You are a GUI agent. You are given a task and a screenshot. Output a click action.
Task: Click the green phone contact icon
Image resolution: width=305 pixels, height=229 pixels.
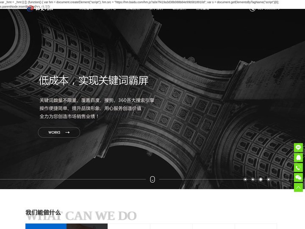(x=298, y=168)
